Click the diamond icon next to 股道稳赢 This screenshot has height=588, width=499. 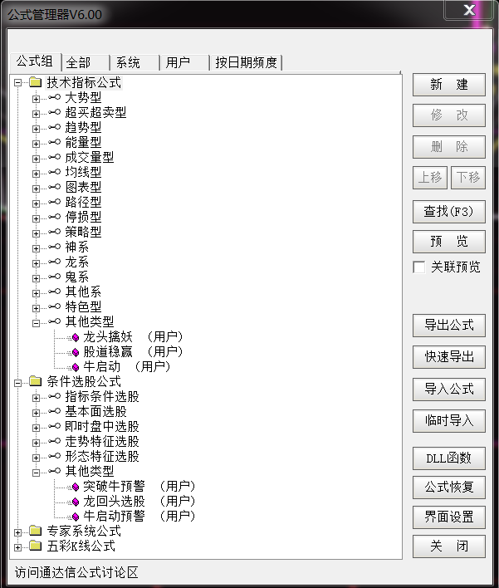pyautogui.click(x=75, y=352)
